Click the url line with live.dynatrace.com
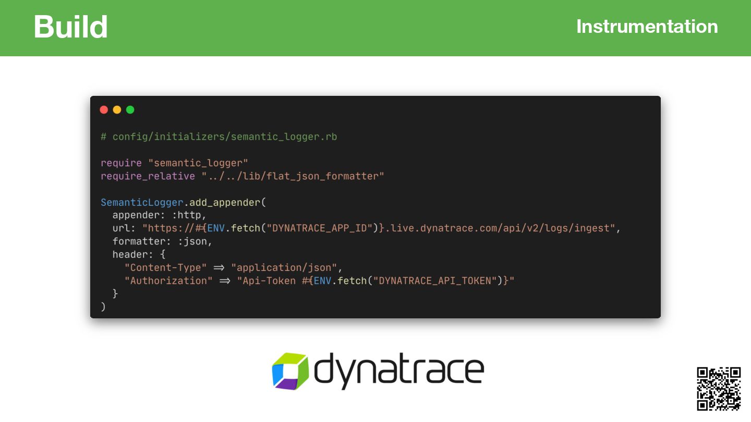Image resolution: width=751 pixels, height=422 pixels. 367,228
